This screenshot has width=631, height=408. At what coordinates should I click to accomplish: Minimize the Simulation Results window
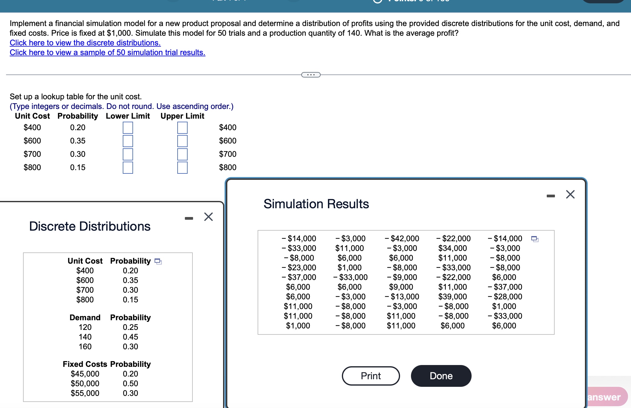tap(550, 196)
